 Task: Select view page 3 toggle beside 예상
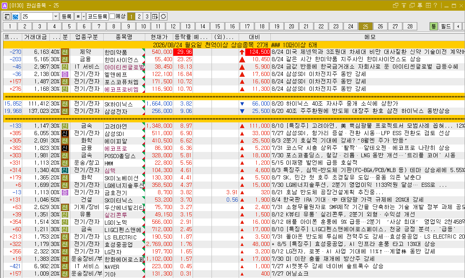coord(147,16)
